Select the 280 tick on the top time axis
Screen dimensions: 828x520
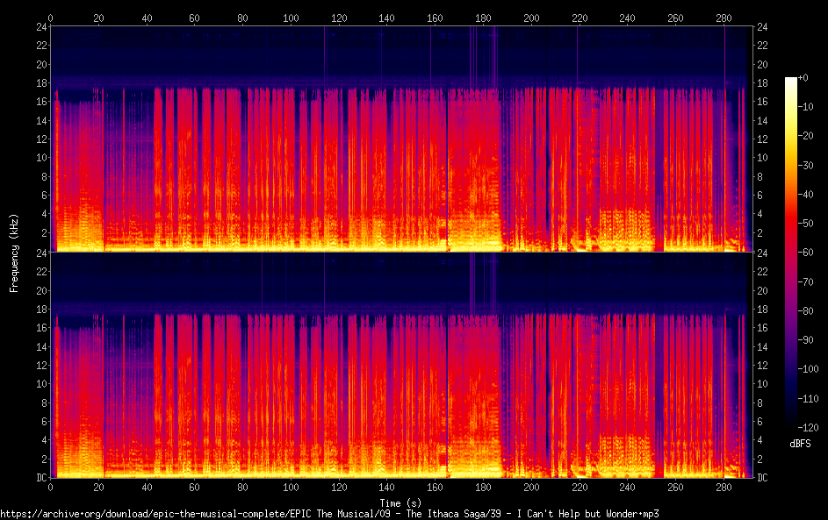tap(724, 17)
